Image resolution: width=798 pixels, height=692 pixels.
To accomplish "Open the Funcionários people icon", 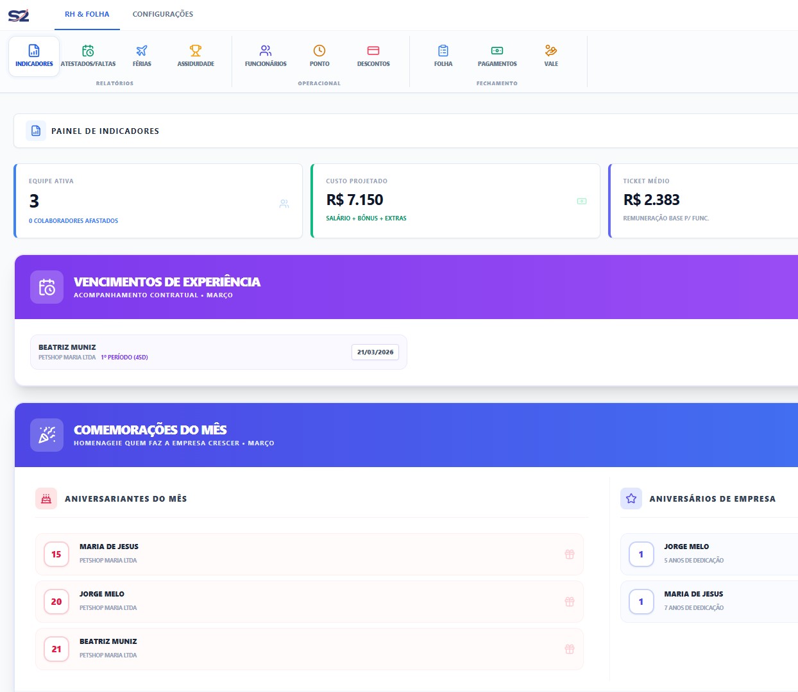I will [x=266, y=51].
